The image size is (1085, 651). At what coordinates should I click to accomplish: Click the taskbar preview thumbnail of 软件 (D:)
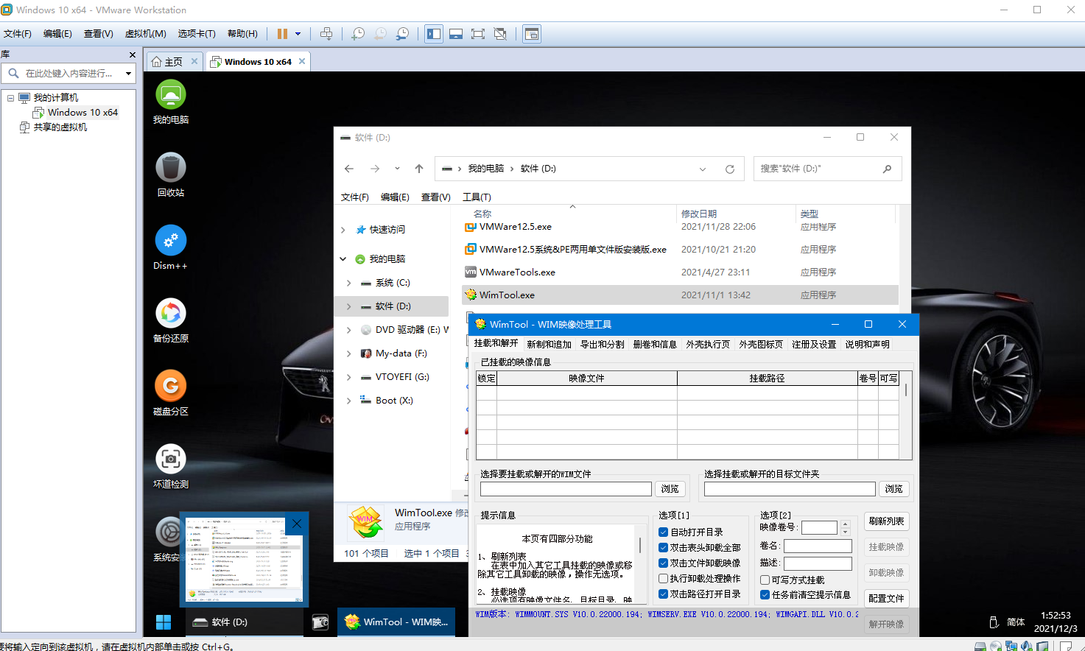[x=244, y=560]
